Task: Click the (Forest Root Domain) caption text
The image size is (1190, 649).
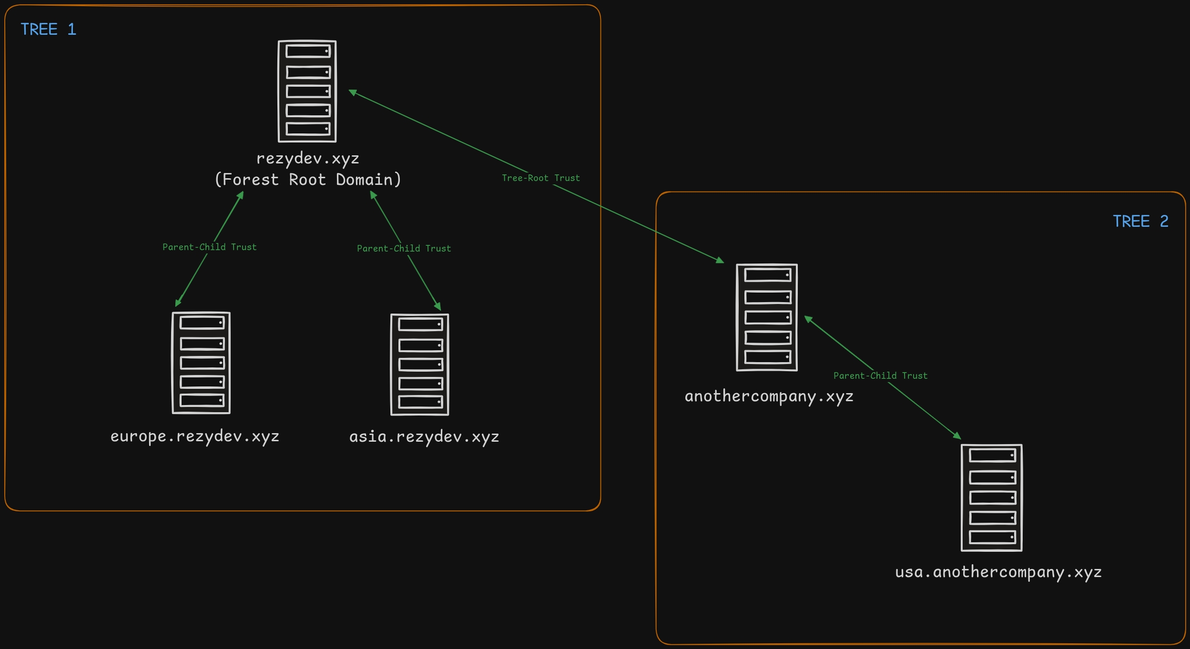Action: pyautogui.click(x=307, y=180)
